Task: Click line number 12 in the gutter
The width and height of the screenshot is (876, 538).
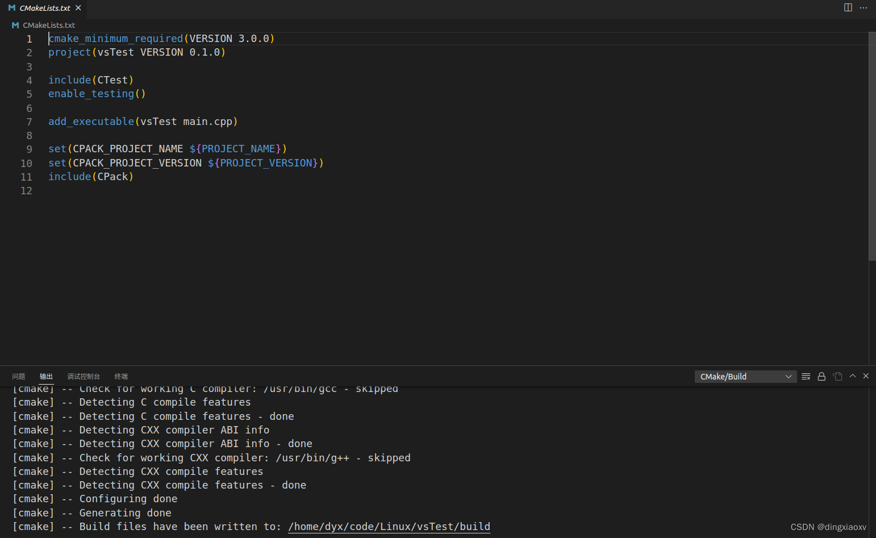Action: click(x=26, y=191)
